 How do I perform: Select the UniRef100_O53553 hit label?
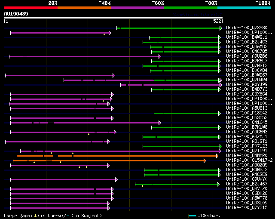(247, 118)
